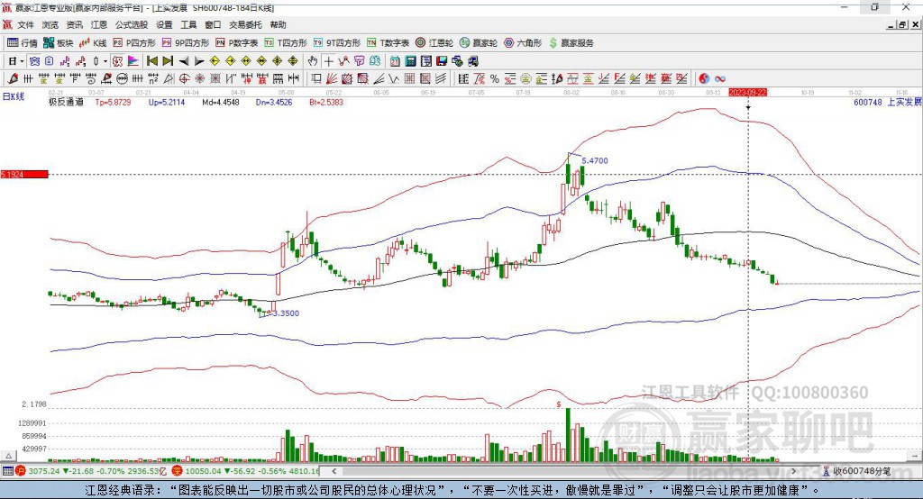
Task: Click the save floppy disk icon
Action: (x=442, y=61)
